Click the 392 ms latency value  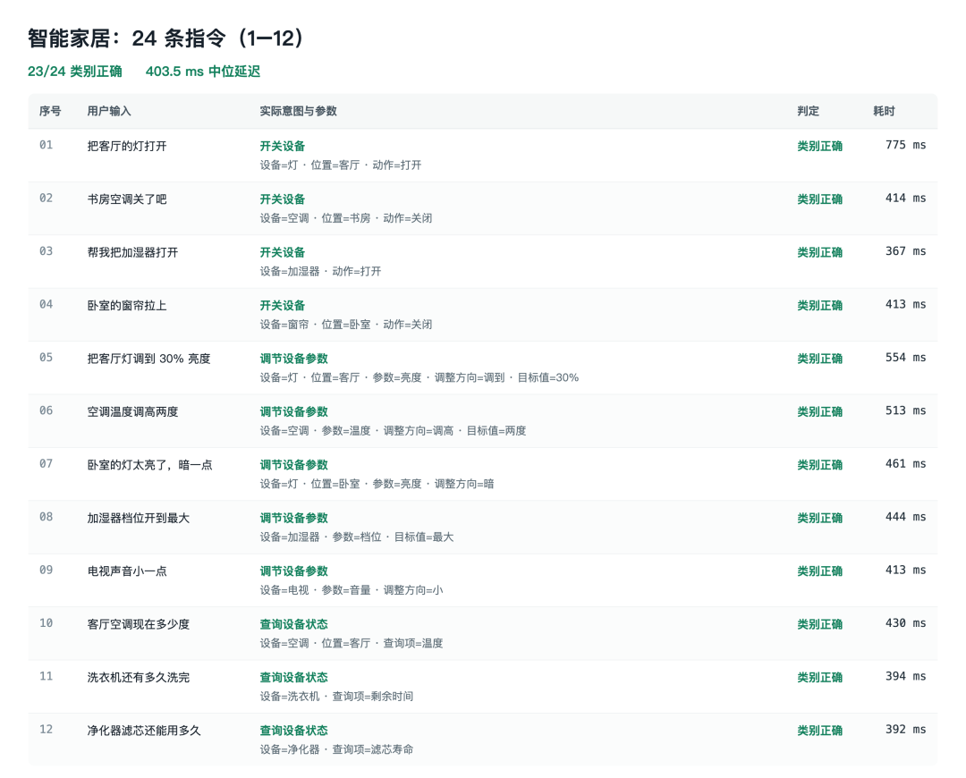pyautogui.click(x=905, y=729)
